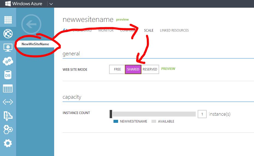This screenshot has height=156, width=254.
Task: Click the instance(s) text
Action: pyautogui.click(x=220, y=114)
